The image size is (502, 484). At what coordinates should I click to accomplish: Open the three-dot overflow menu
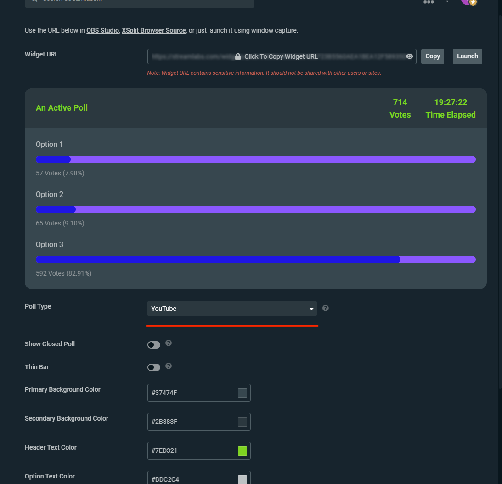tap(429, 2)
